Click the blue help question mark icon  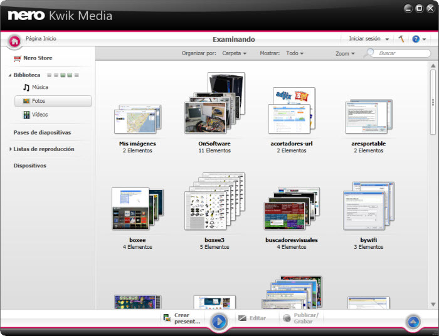(416, 39)
